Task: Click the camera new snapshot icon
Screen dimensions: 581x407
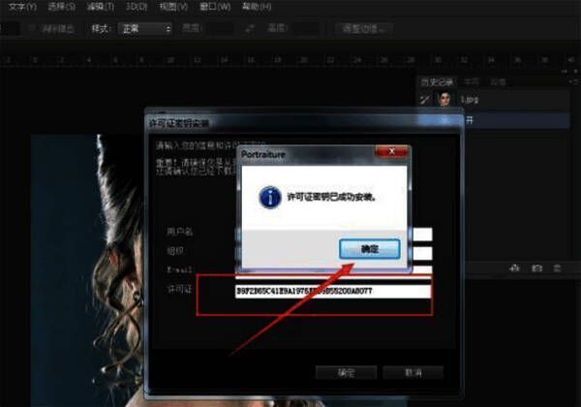Action: (536, 267)
